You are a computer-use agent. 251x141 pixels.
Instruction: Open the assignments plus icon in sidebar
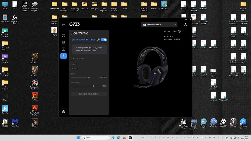pos(64,49)
